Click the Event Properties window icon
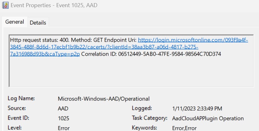259x131 pixels. coord(5,5)
